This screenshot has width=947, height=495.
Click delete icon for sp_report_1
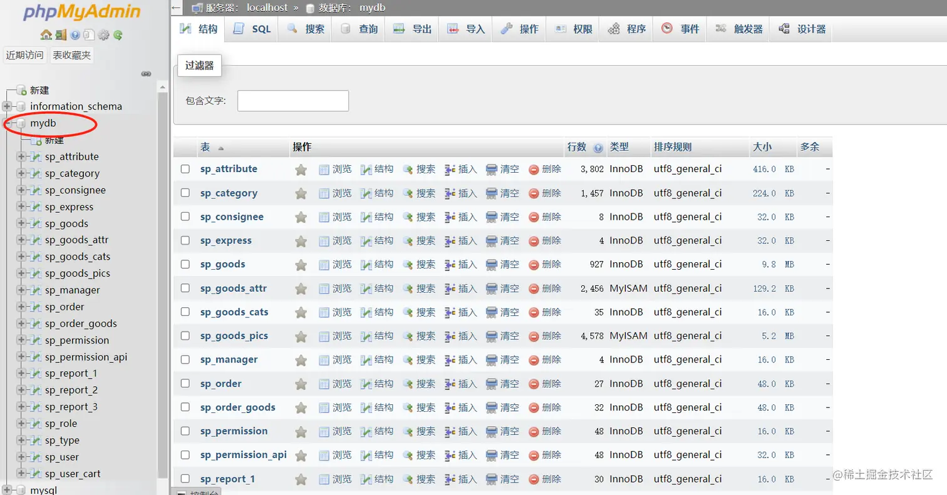point(534,479)
